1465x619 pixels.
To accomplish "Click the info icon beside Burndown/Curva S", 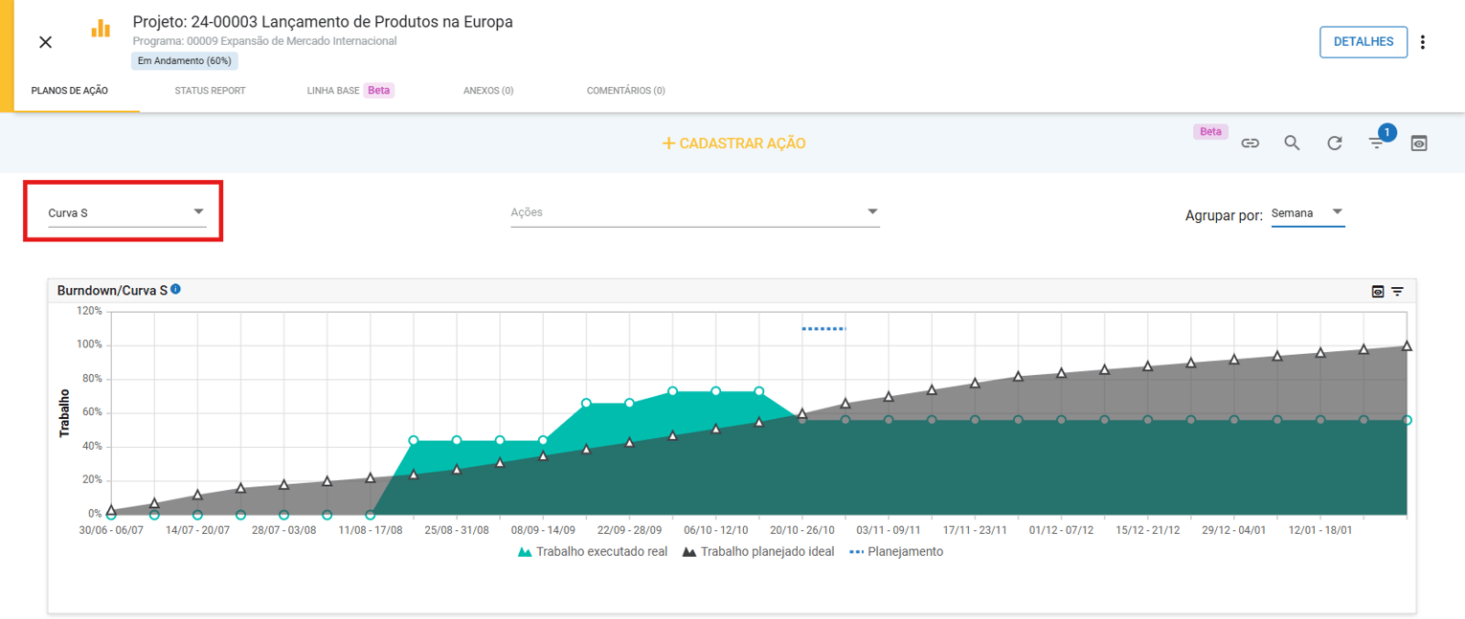I will (x=176, y=289).
